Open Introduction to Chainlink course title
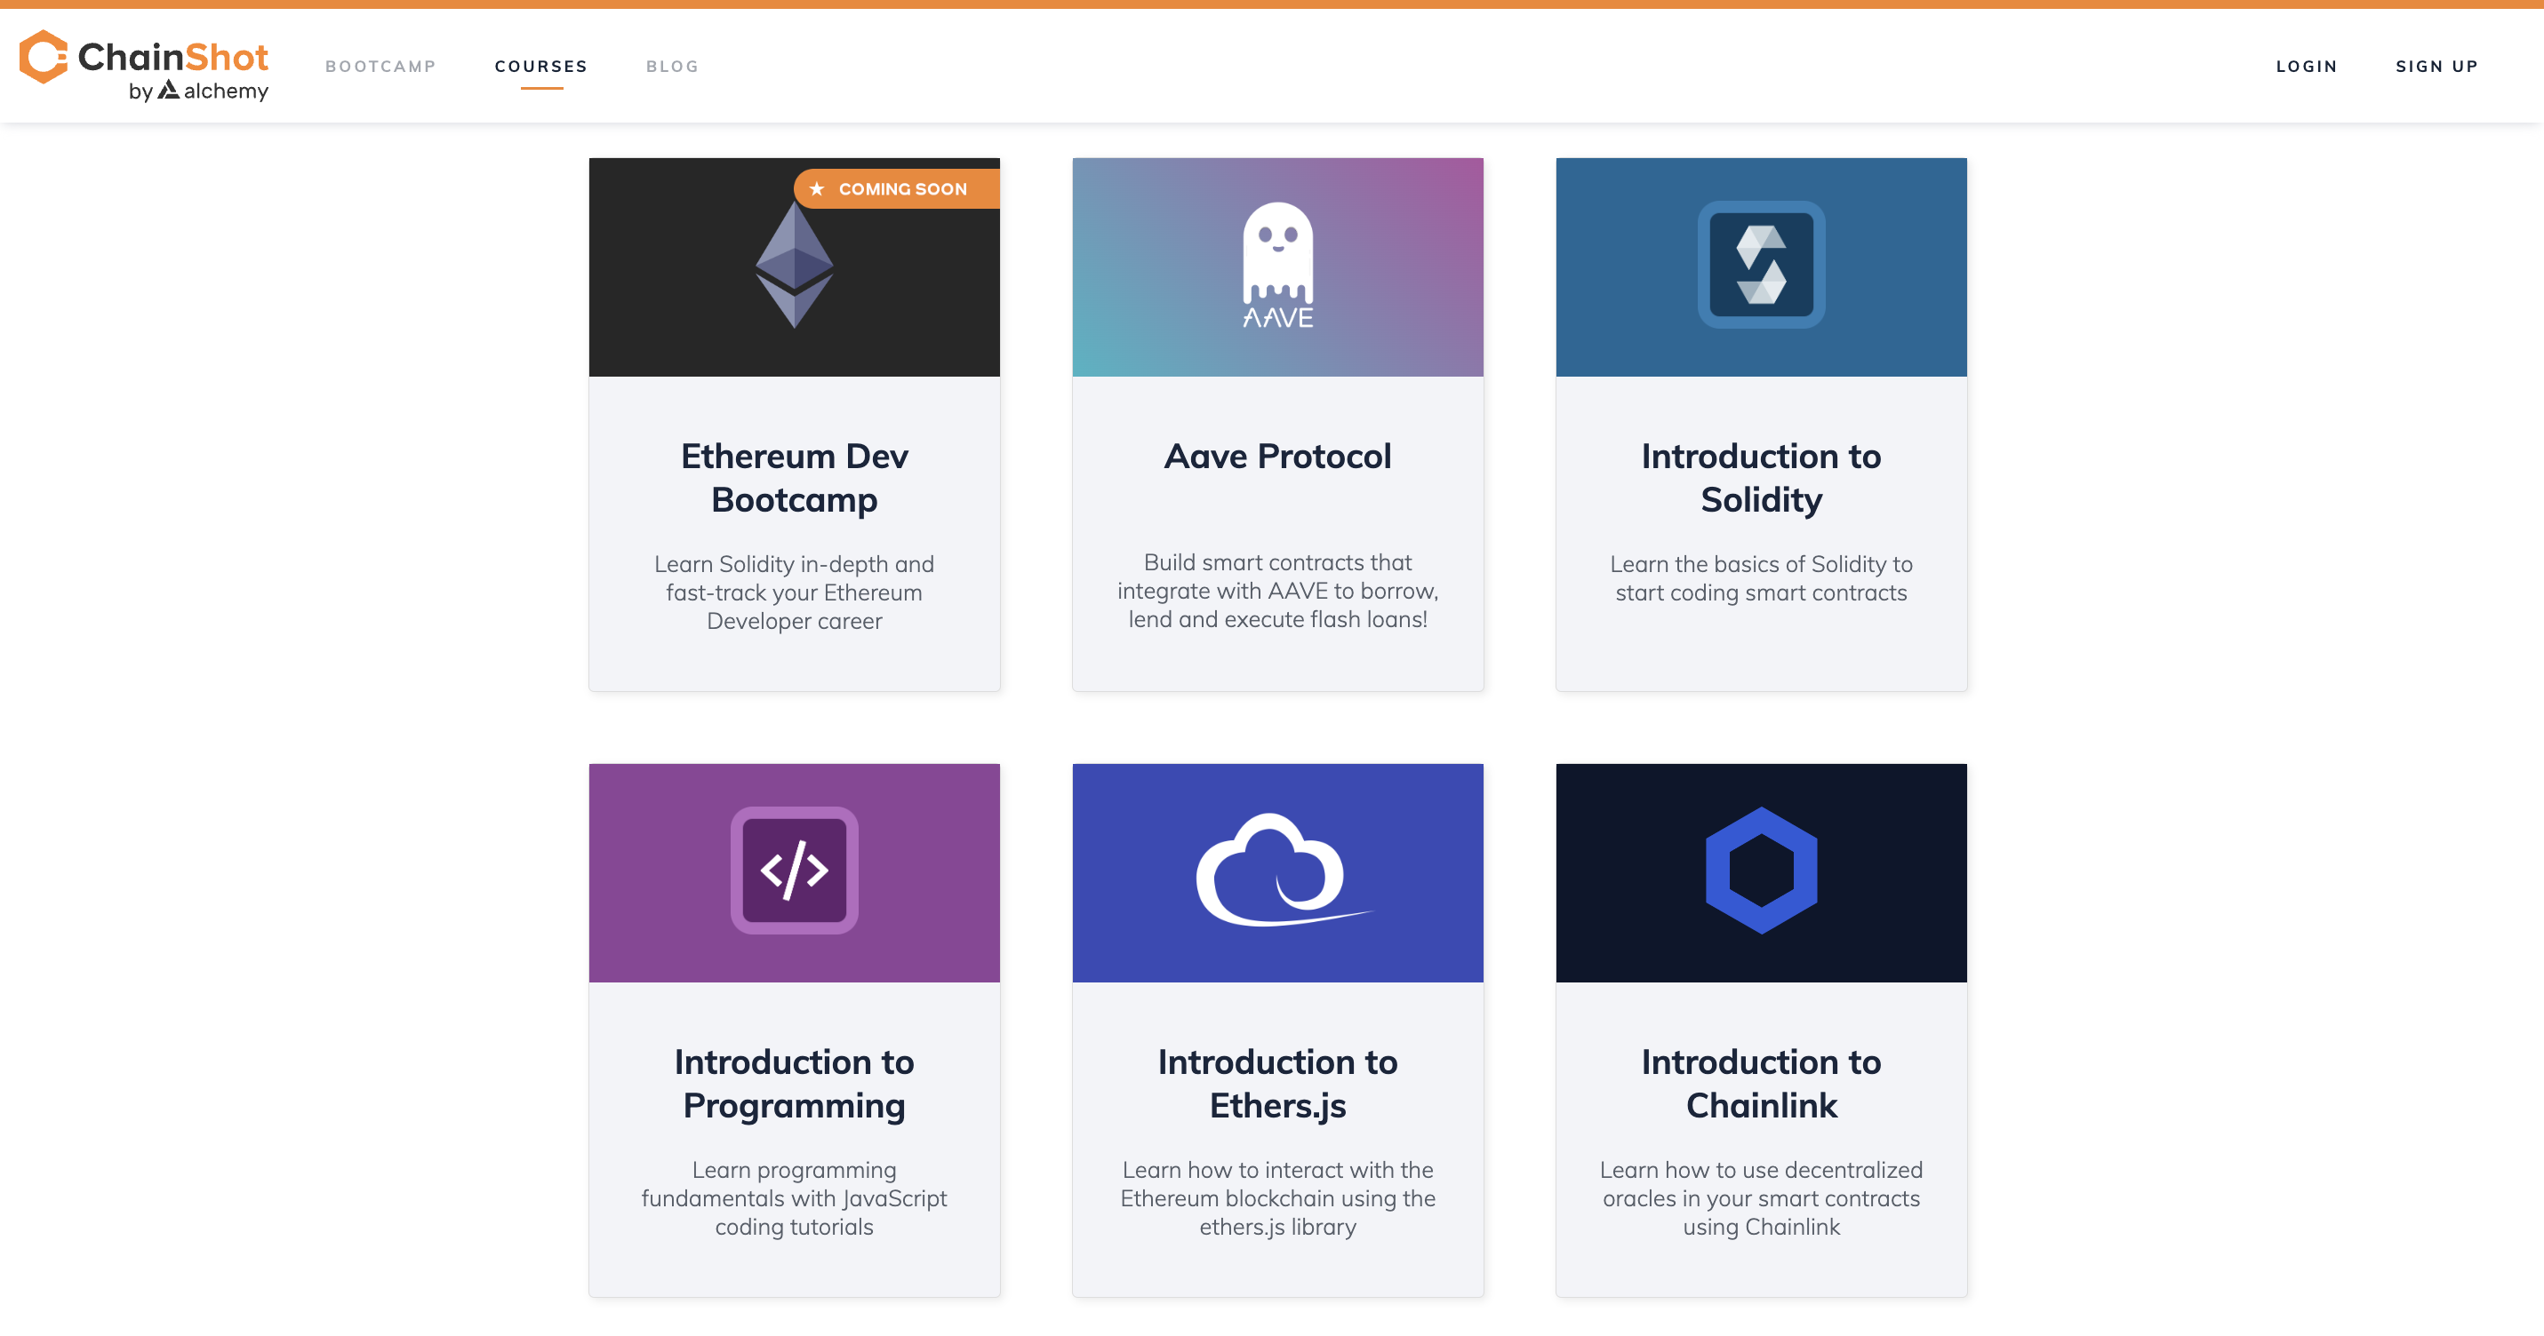This screenshot has width=2544, height=1336. 1761,1084
